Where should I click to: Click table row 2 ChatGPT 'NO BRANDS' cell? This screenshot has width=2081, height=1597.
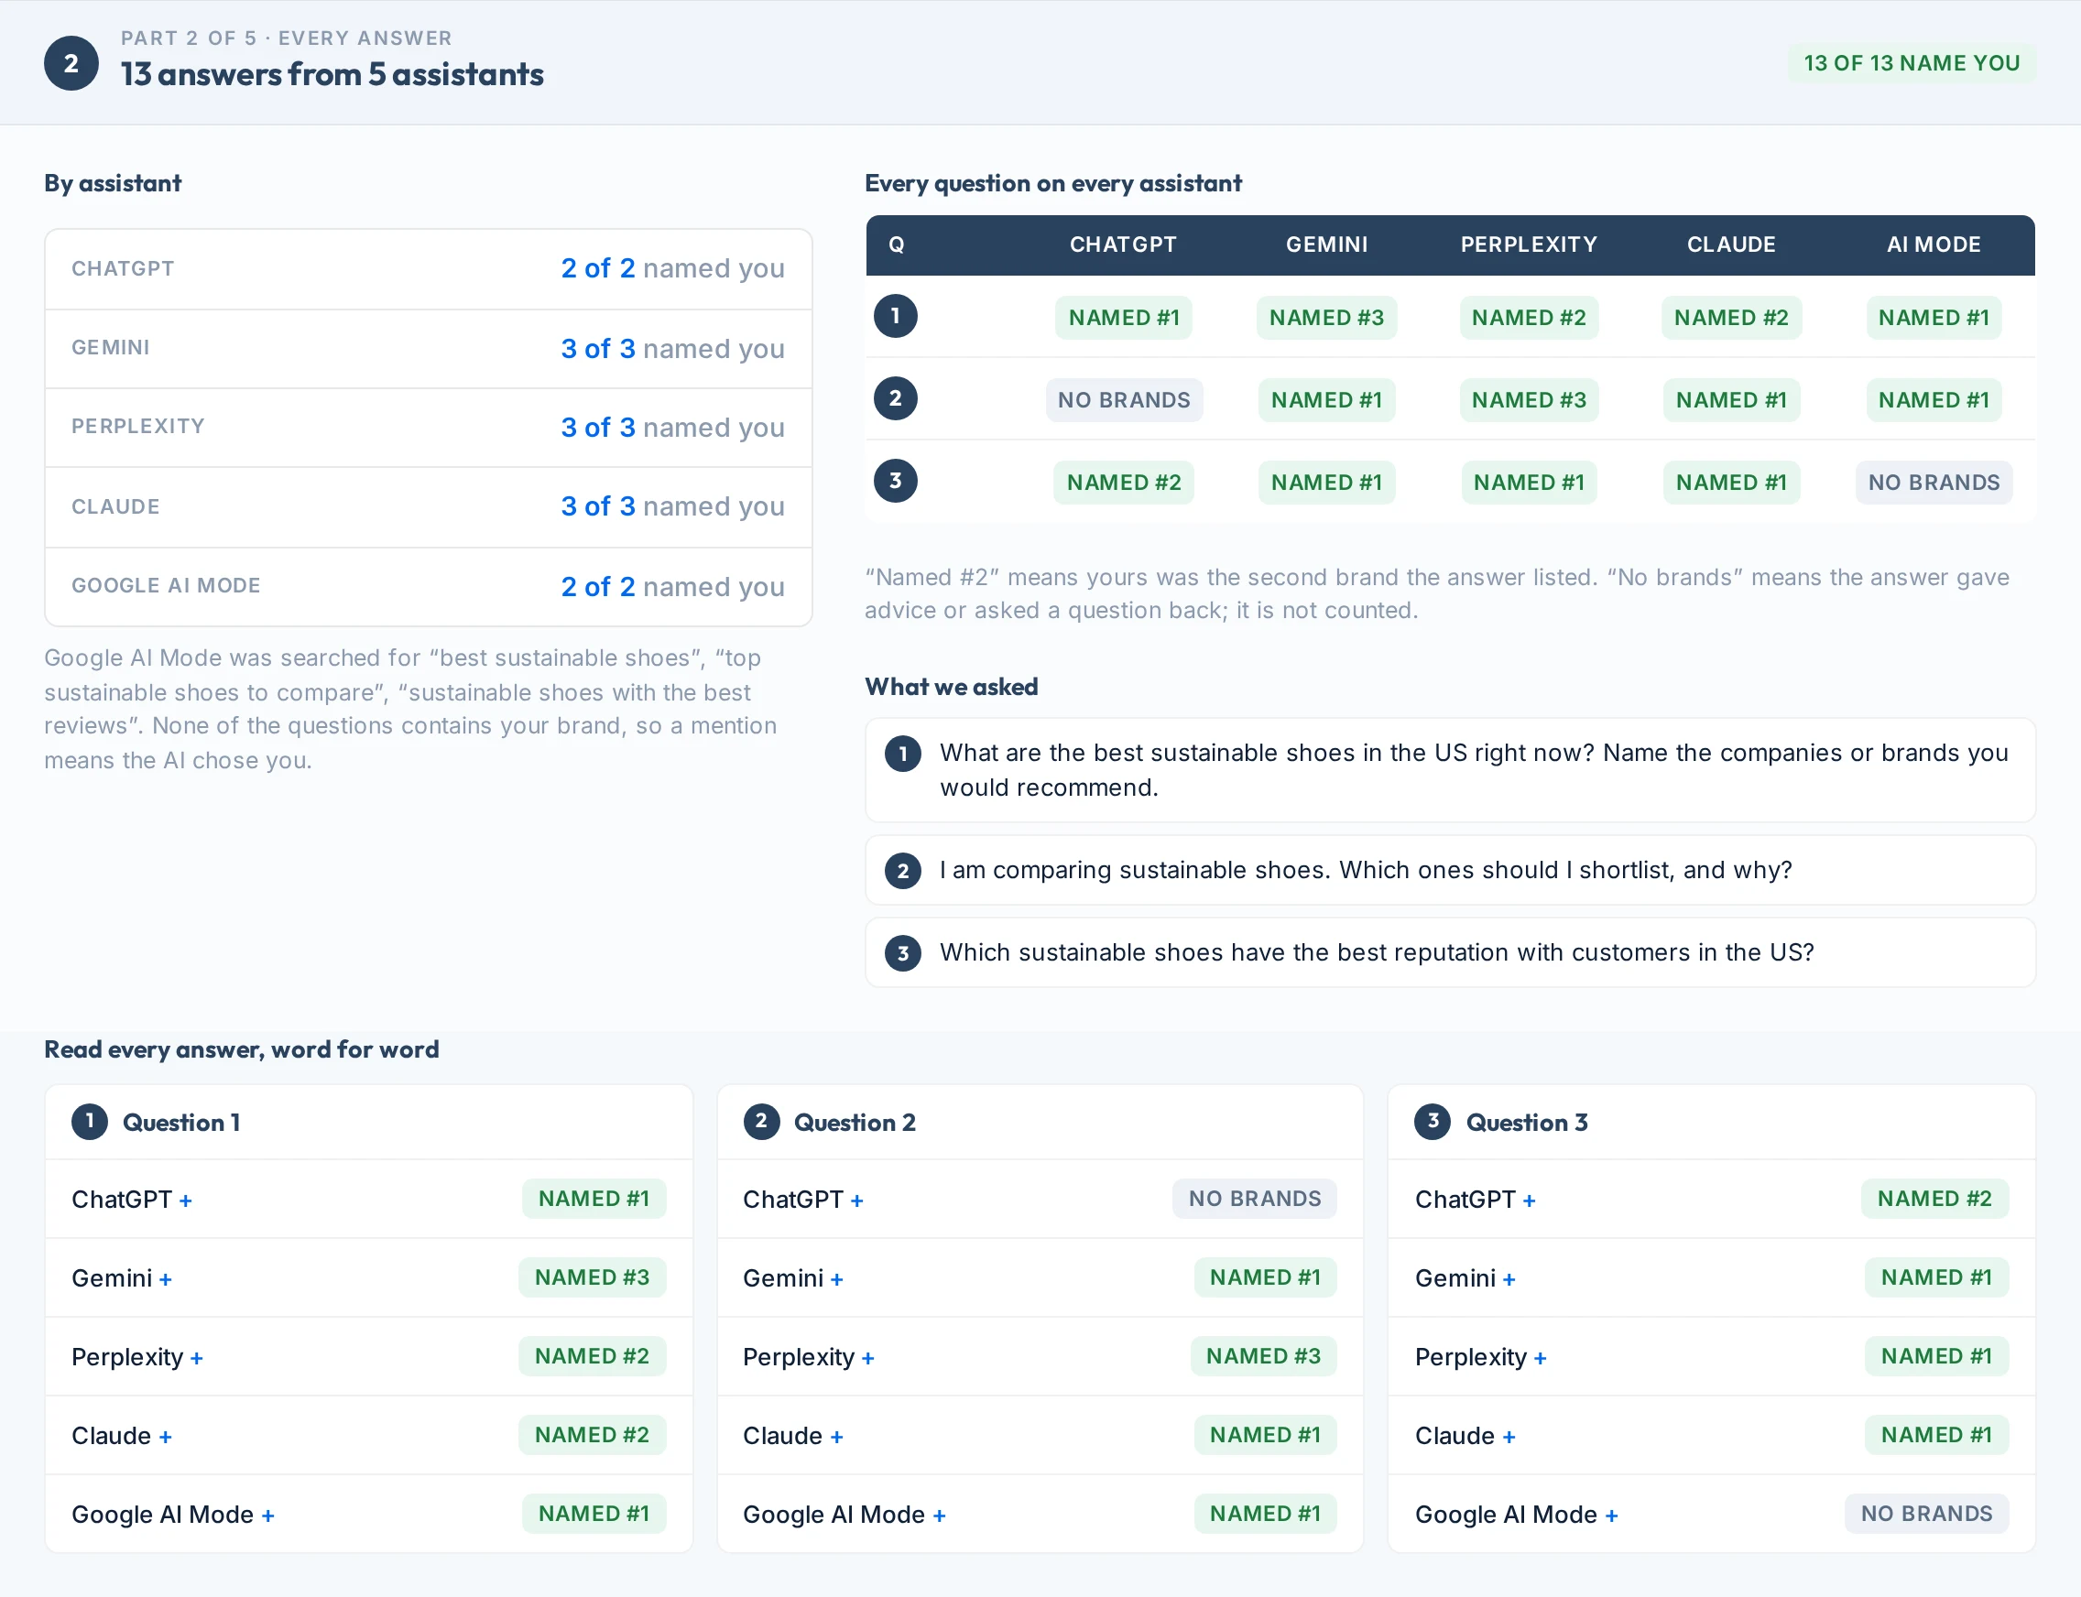pyautogui.click(x=1124, y=400)
